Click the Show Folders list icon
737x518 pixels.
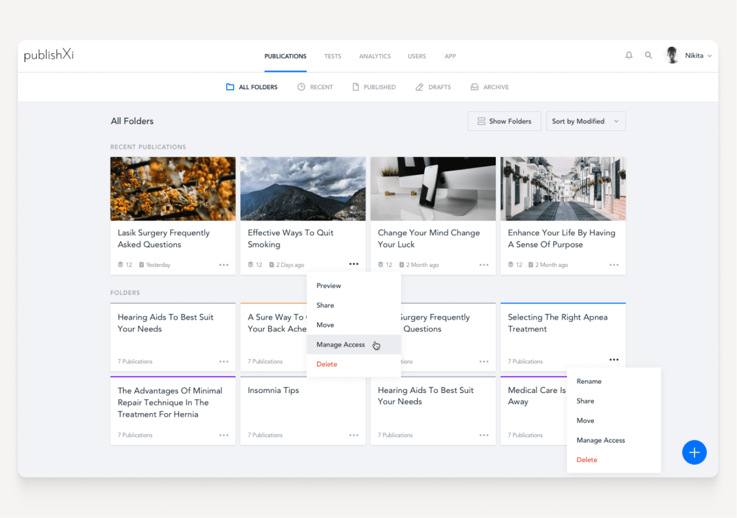click(x=481, y=121)
